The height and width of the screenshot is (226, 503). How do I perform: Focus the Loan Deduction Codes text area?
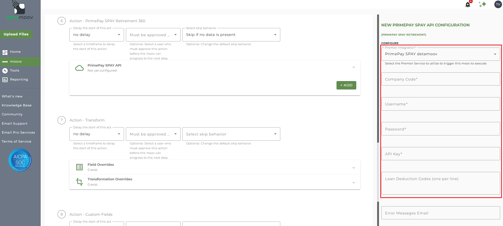pyautogui.click(x=440, y=183)
